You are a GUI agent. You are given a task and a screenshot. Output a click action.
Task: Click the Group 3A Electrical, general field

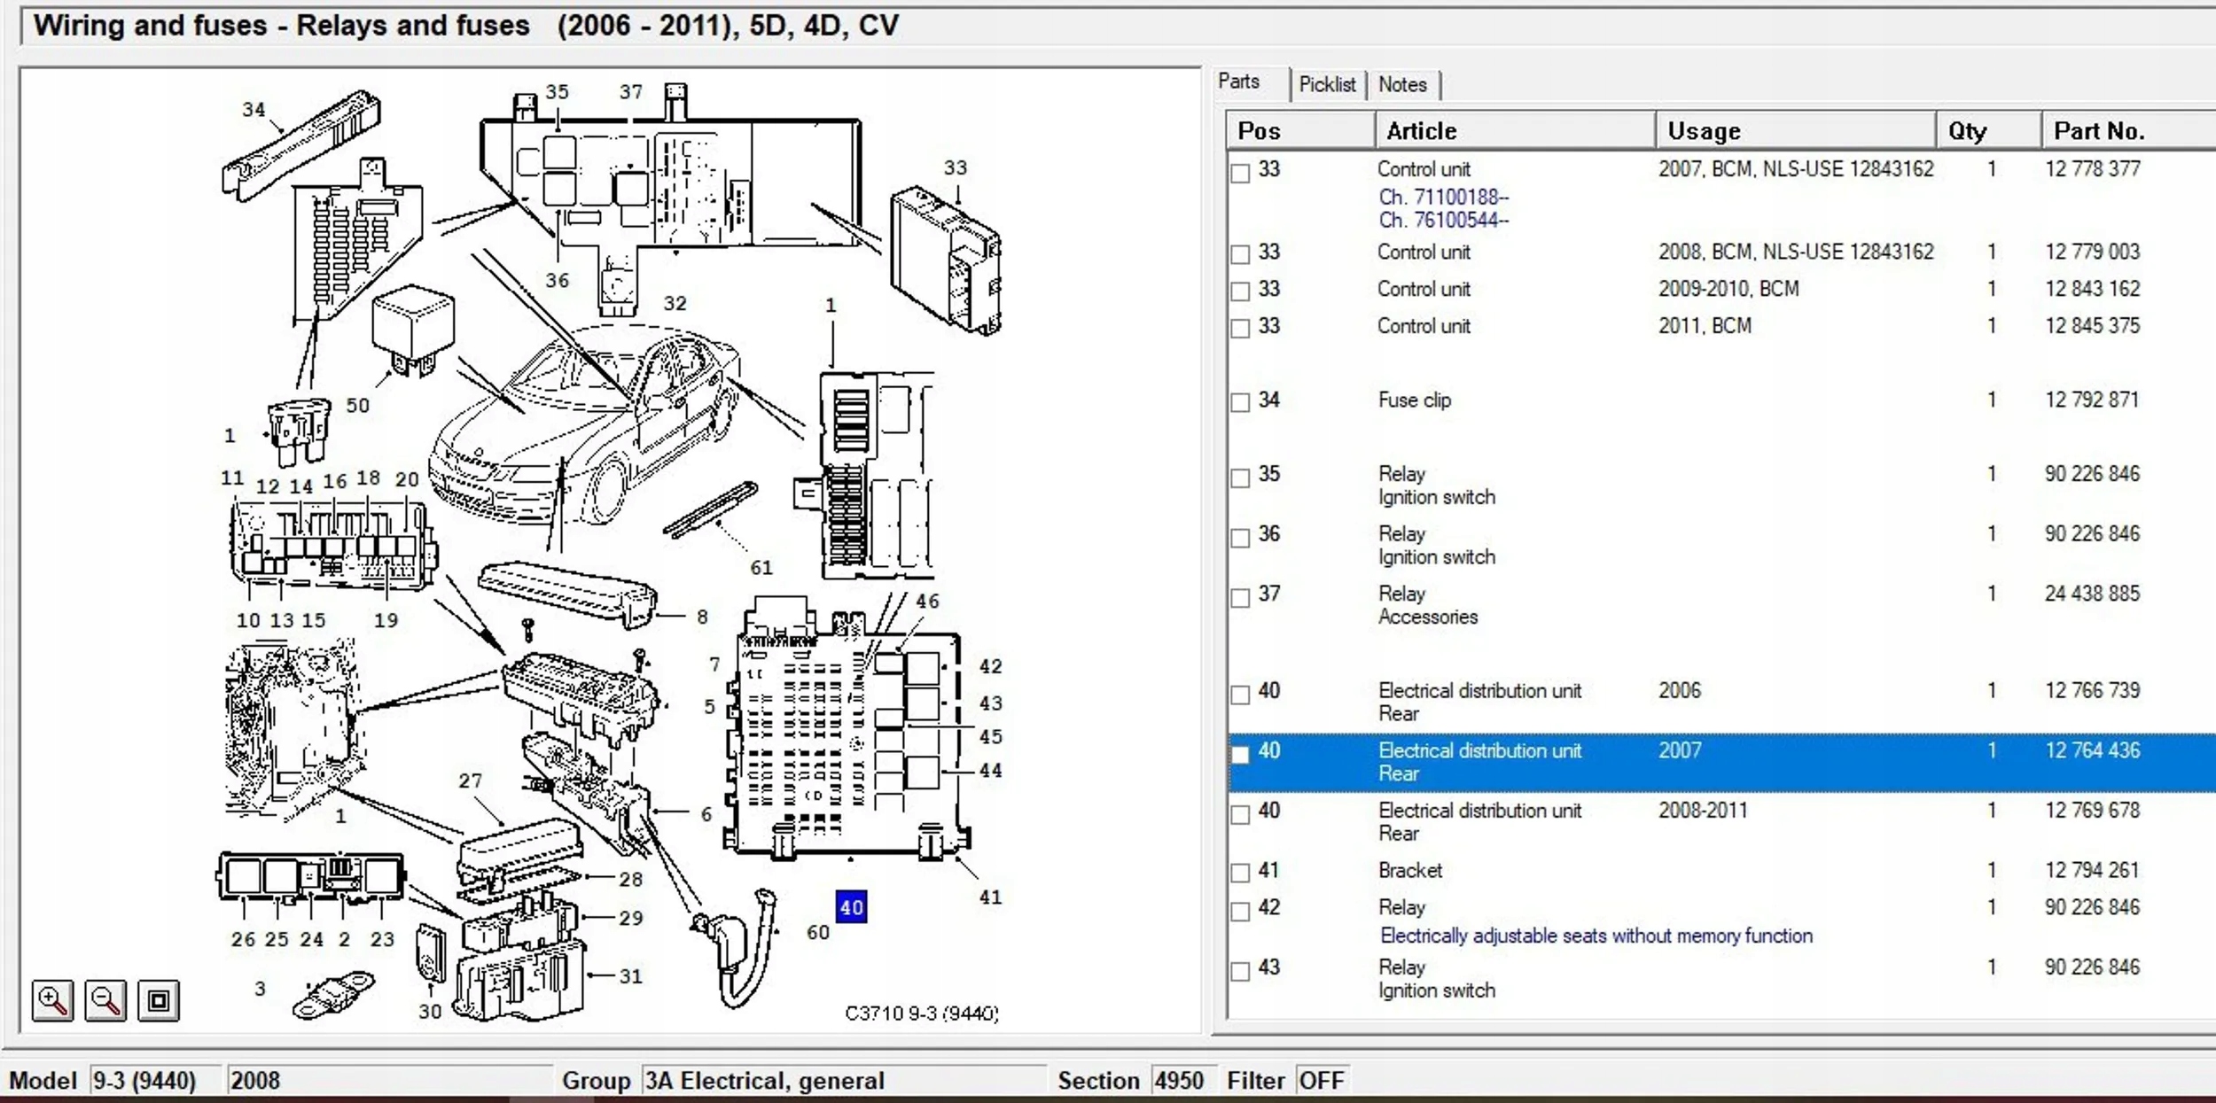(842, 1081)
